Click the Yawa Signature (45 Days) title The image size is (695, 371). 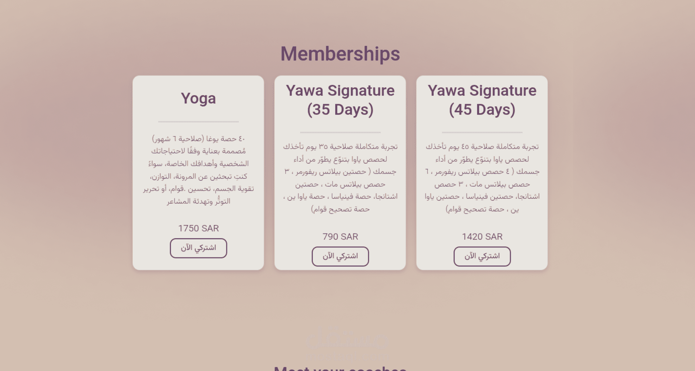click(482, 100)
